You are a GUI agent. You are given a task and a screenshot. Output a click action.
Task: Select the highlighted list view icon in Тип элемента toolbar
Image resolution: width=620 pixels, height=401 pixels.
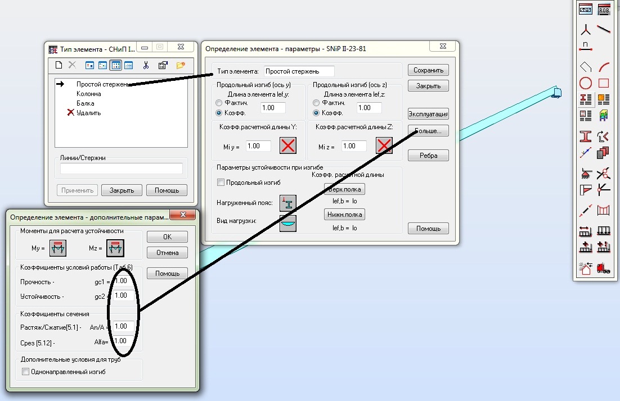(x=116, y=66)
